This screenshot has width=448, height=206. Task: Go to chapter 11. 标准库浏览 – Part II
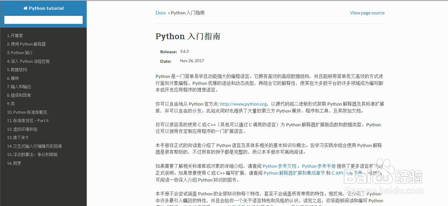tap(28, 120)
